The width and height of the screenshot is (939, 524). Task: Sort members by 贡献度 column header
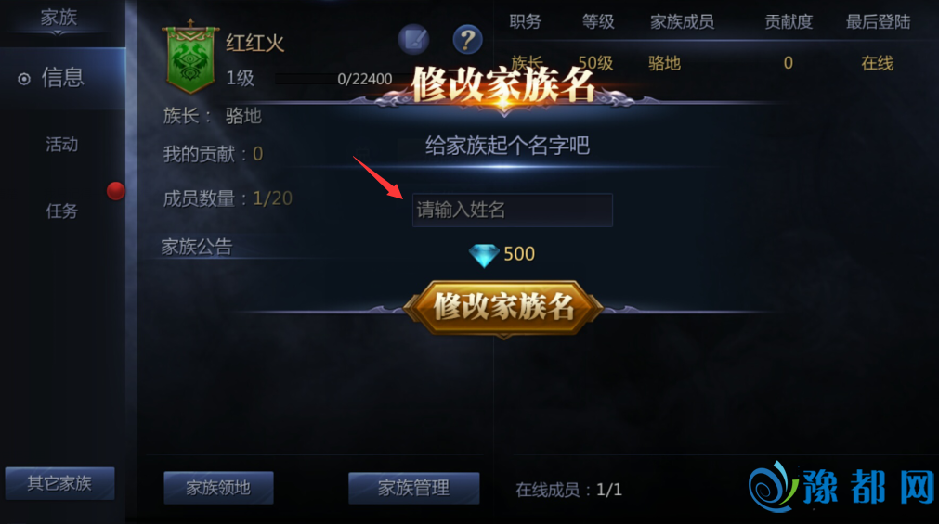[x=789, y=22]
